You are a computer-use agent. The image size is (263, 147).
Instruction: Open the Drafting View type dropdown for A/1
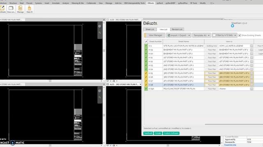pos(212,46)
